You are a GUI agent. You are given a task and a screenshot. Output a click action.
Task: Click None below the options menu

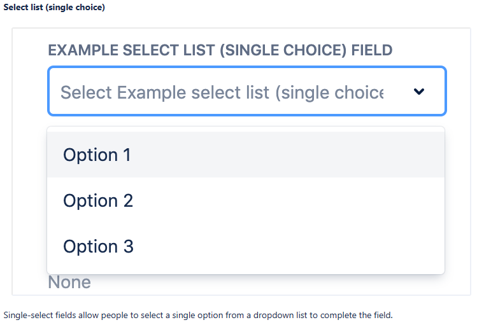pyautogui.click(x=69, y=282)
